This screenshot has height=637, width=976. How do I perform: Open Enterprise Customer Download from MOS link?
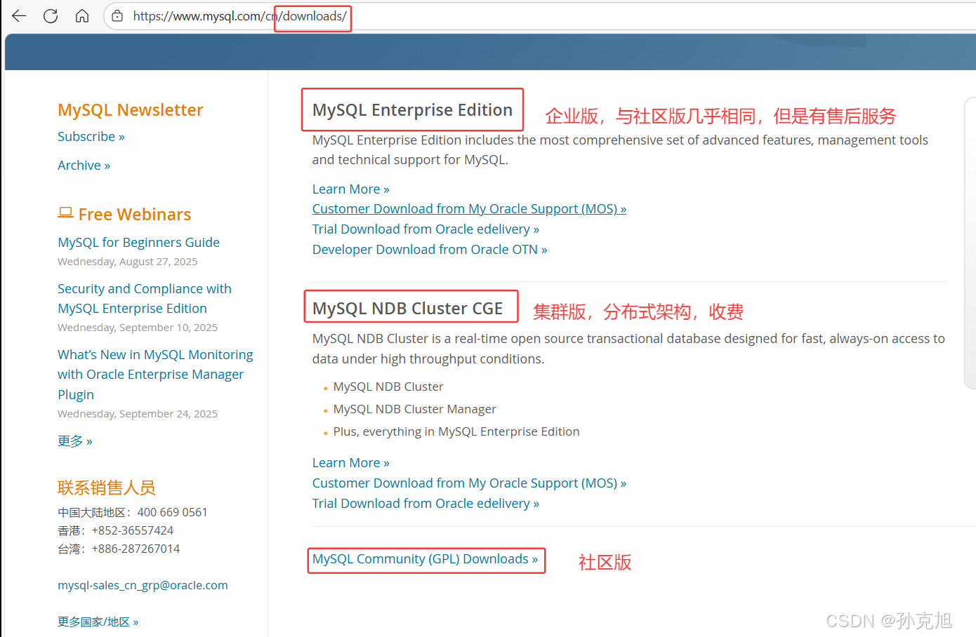(469, 209)
